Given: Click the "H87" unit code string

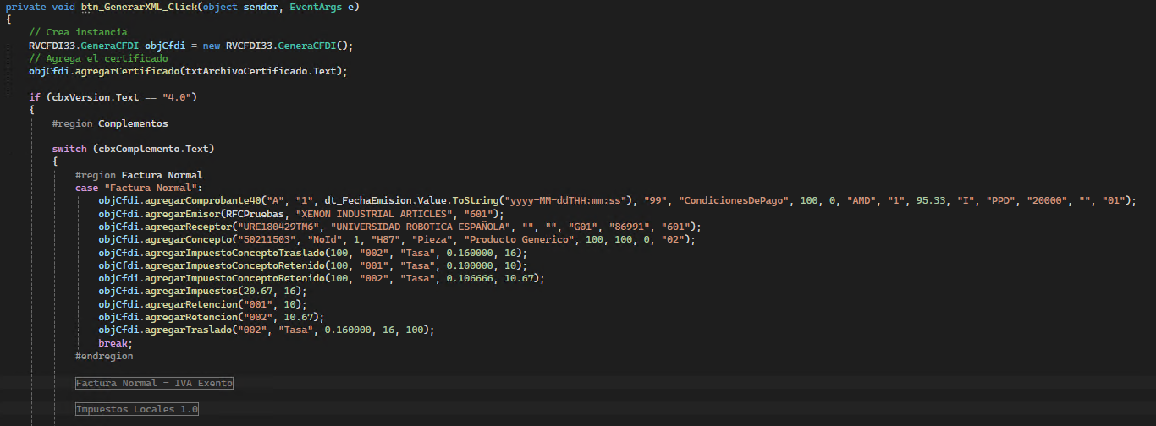Looking at the screenshot, I should click(x=386, y=240).
